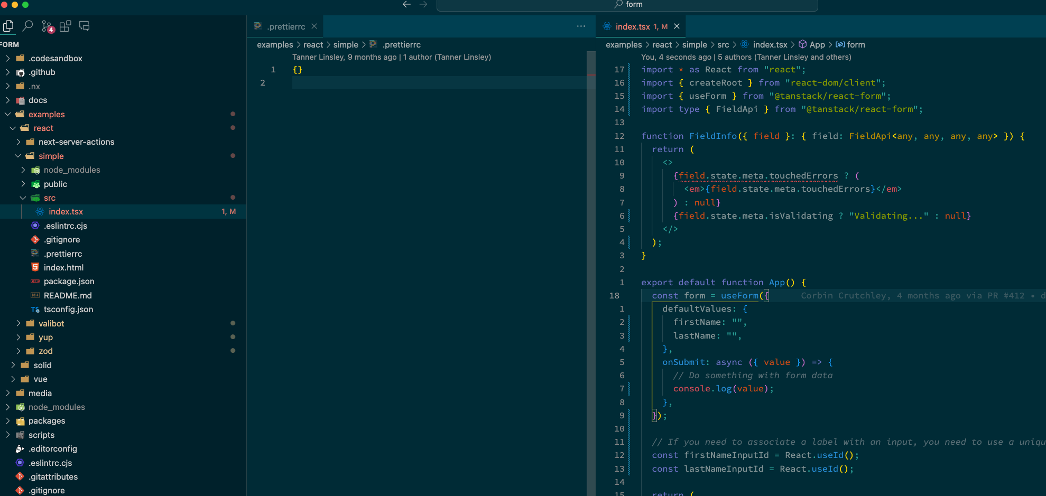
Task: Click the form variable icon in breadcrumbs
Action: click(x=840, y=44)
